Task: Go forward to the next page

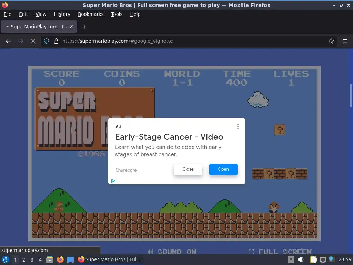Action: [x=20, y=41]
